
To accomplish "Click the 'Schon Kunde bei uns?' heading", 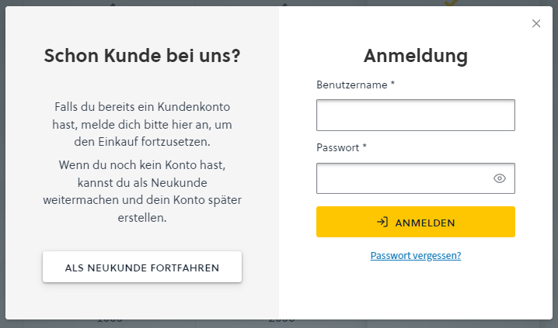I will pyautogui.click(x=142, y=56).
